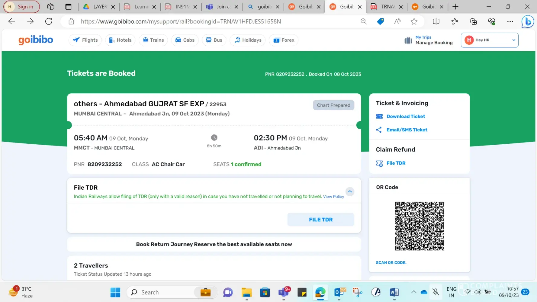Click the OneDrive cloud tray icon
Screen dimensions: 537x302
[x=424, y=292]
